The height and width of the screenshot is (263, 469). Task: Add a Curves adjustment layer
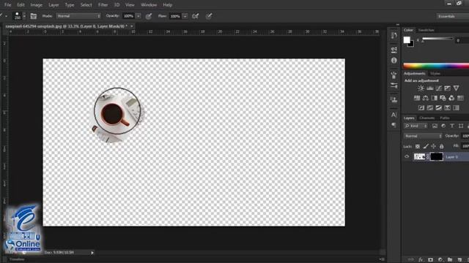click(x=438, y=88)
